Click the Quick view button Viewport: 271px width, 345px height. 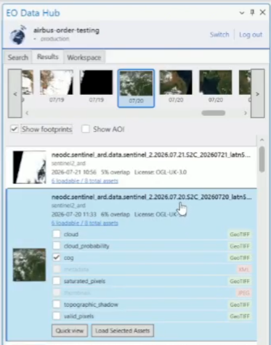[x=70, y=330]
